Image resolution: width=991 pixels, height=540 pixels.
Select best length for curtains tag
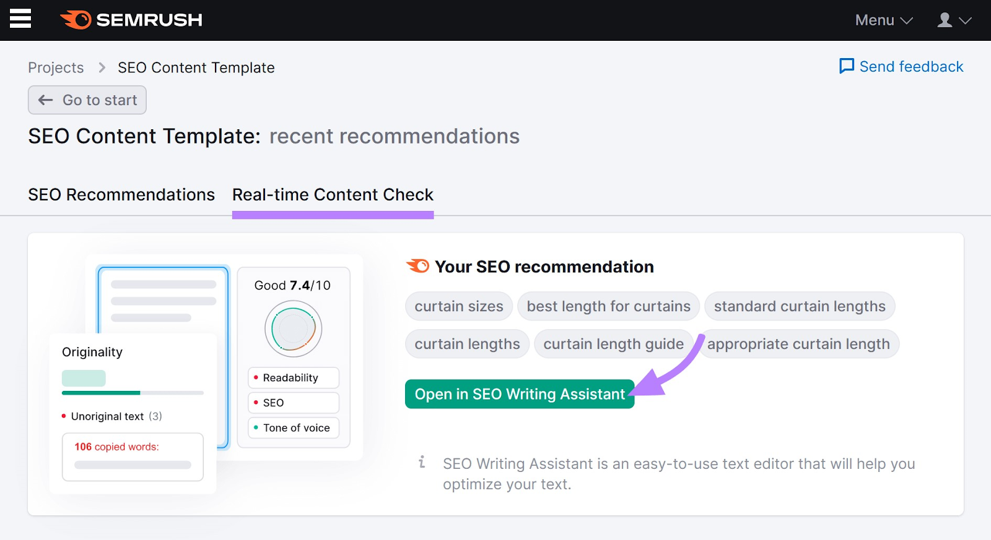[x=608, y=306]
